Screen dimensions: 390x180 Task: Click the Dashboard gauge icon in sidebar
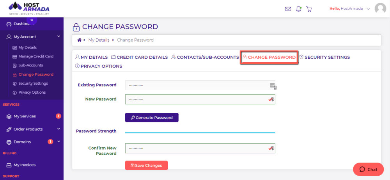click(x=9, y=24)
